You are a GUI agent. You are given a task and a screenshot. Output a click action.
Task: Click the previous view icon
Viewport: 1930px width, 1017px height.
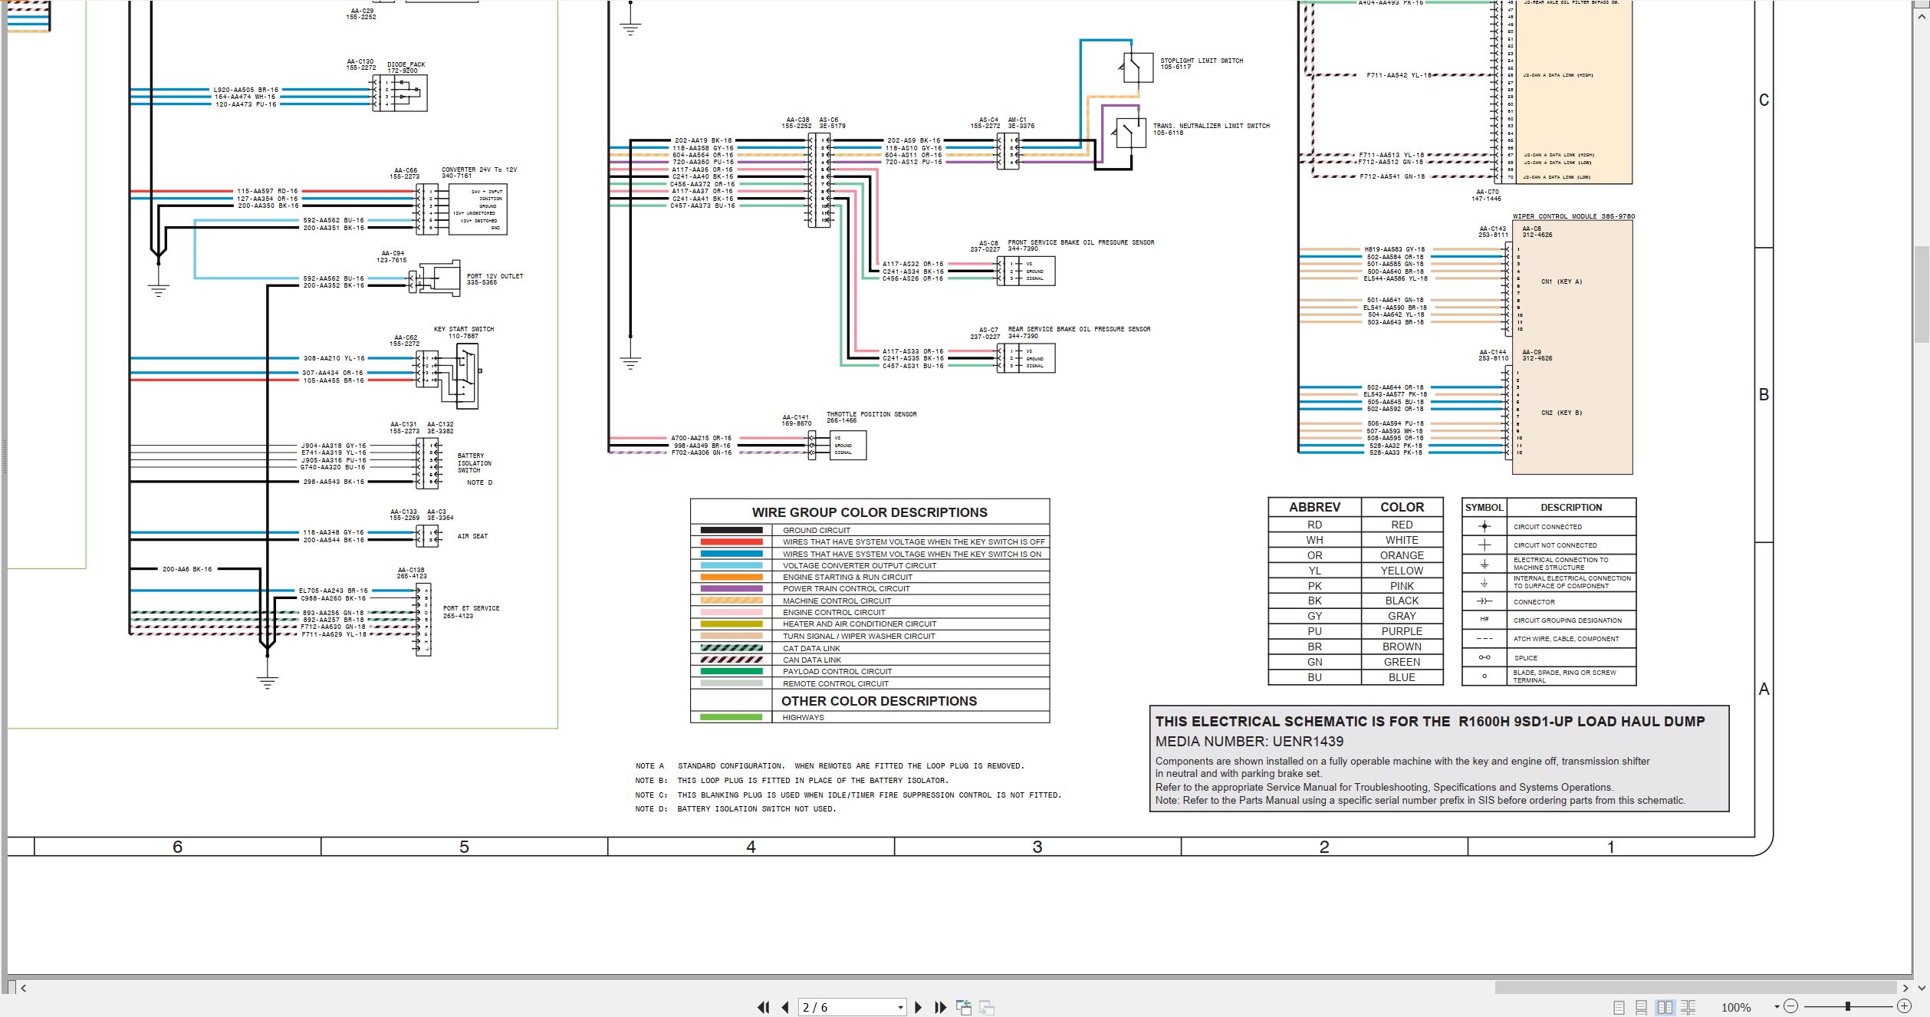point(964,1007)
